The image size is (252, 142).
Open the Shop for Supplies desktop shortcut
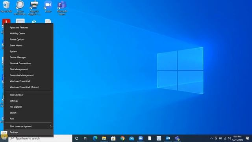tap(34, 8)
